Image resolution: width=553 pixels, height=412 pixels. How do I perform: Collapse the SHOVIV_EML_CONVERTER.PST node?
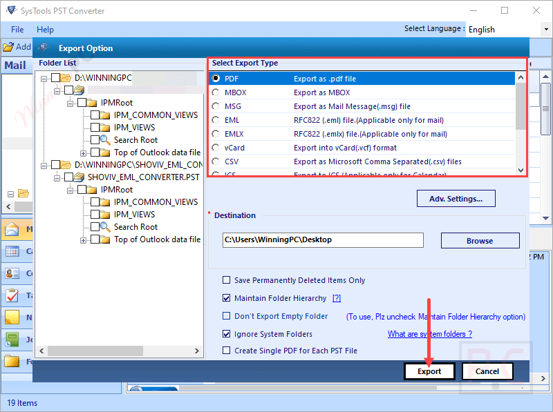(57, 178)
